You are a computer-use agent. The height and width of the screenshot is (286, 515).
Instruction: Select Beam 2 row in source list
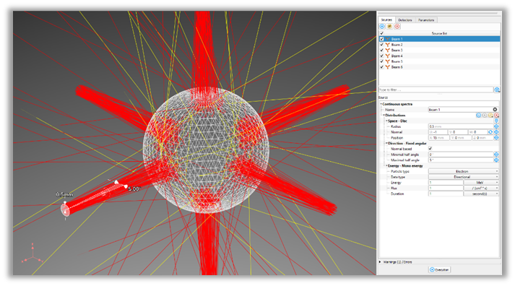439,45
